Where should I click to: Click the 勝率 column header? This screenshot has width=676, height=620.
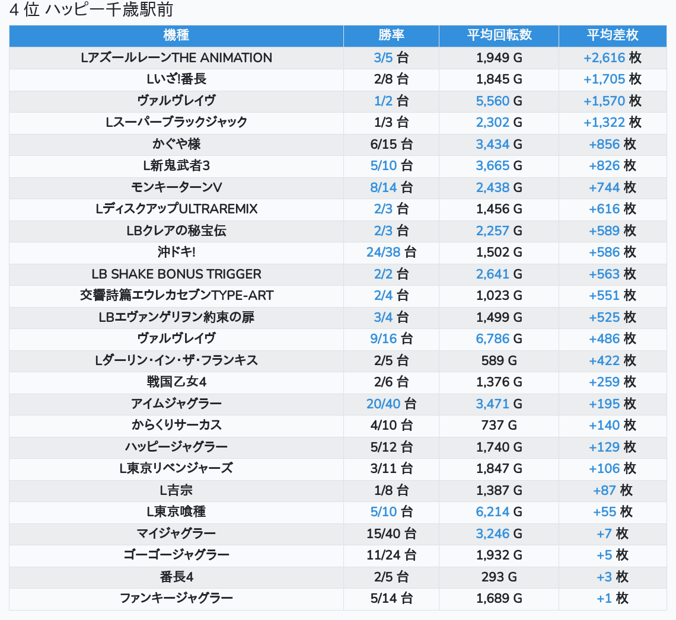391,36
